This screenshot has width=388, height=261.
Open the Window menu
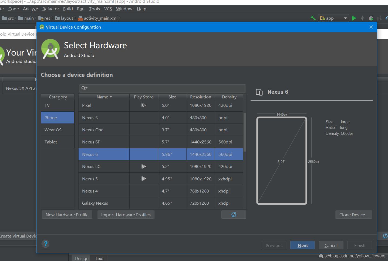point(124,9)
